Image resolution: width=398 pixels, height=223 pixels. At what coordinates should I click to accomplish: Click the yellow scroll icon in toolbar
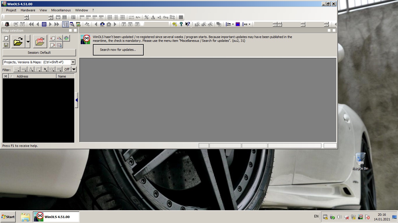(78, 24)
